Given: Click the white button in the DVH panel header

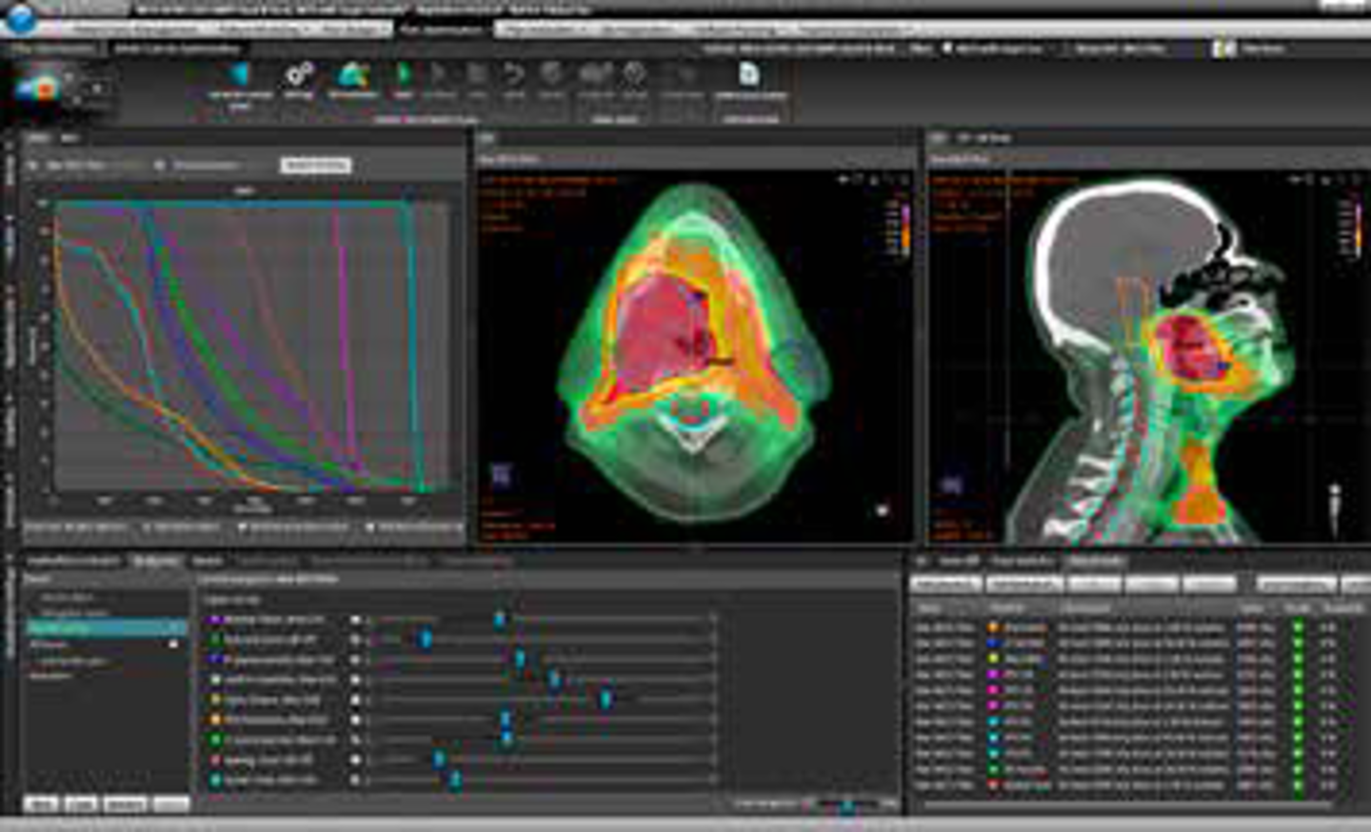Looking at the screenshot, I should pyautogui.click(x=315, y=166).
